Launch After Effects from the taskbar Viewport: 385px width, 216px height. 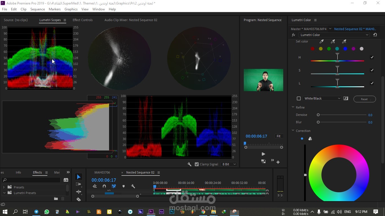161,212
